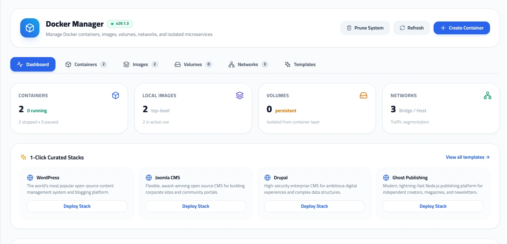Click the '0 running' containers status text
The height and width of the screenshot is (244, 507).
click(x=37, y=111)
